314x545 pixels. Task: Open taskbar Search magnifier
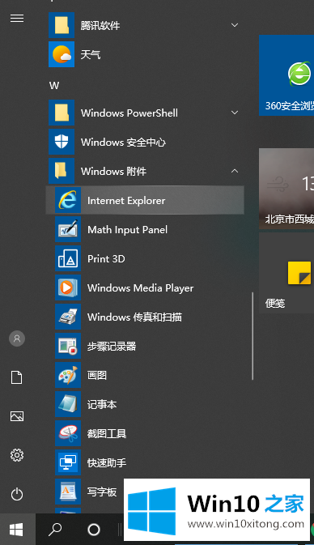point(55,530)
